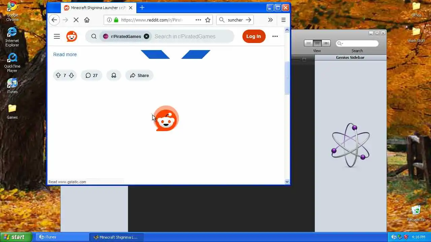
Task: Click the Read more link
Action: click(x=65, y=54)
